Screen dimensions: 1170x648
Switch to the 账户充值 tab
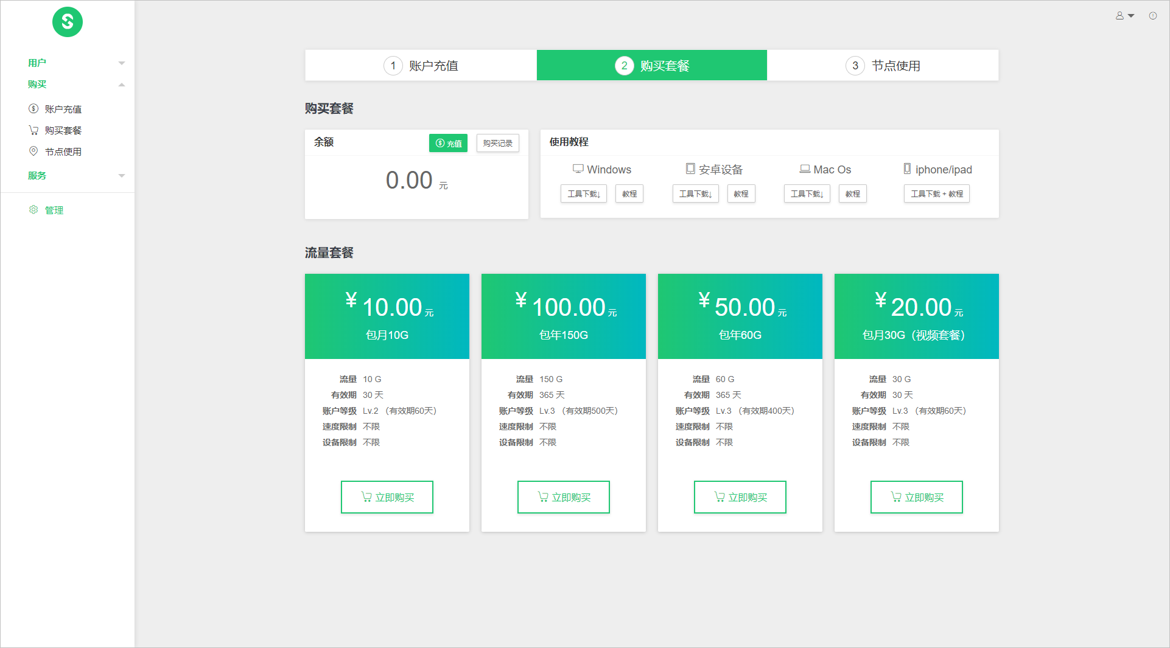(x=420, y=65)
